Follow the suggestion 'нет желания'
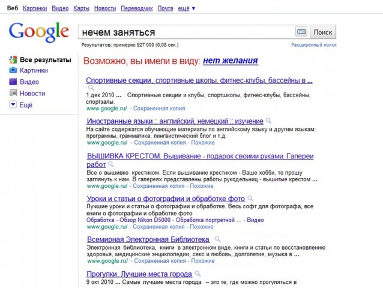Image resolution: width=383 pixels, height=288 pixels. pyautogui.click(x=231, y=61)
